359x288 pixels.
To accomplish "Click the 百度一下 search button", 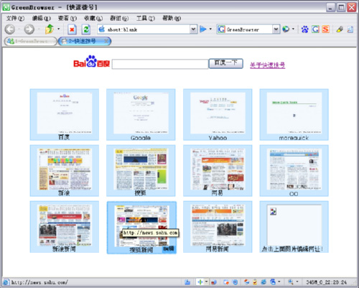I will (x=225, y=63).
